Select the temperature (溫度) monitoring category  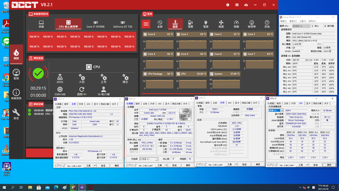[175, 24]
